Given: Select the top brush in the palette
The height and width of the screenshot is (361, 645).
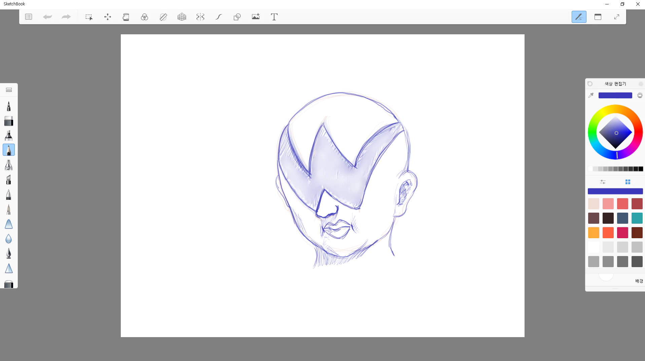Looking at the screenshot, I should tap(9, 106).
